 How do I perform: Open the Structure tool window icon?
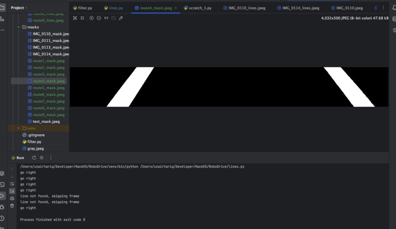2,19
